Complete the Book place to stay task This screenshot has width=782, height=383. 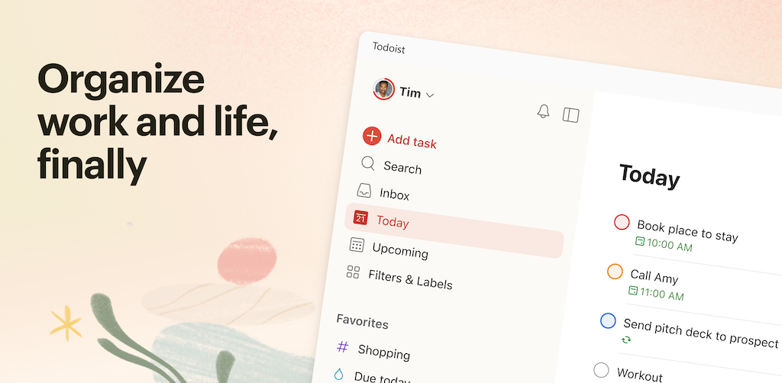coord(622,221)
